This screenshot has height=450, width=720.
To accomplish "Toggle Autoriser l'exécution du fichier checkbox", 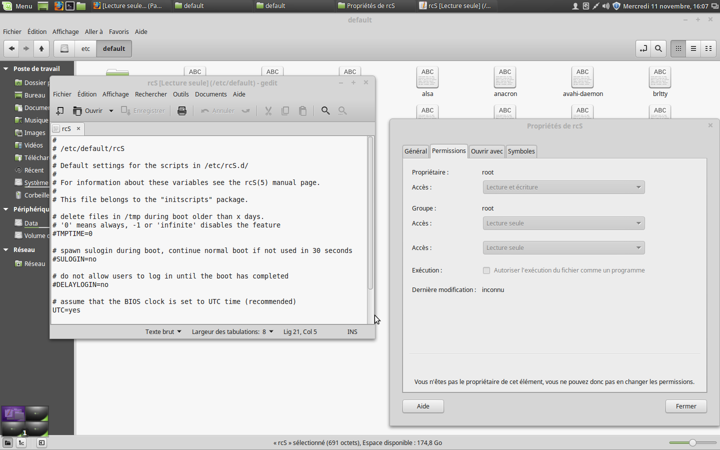I will pyautogui.click(x=486, y=270).
